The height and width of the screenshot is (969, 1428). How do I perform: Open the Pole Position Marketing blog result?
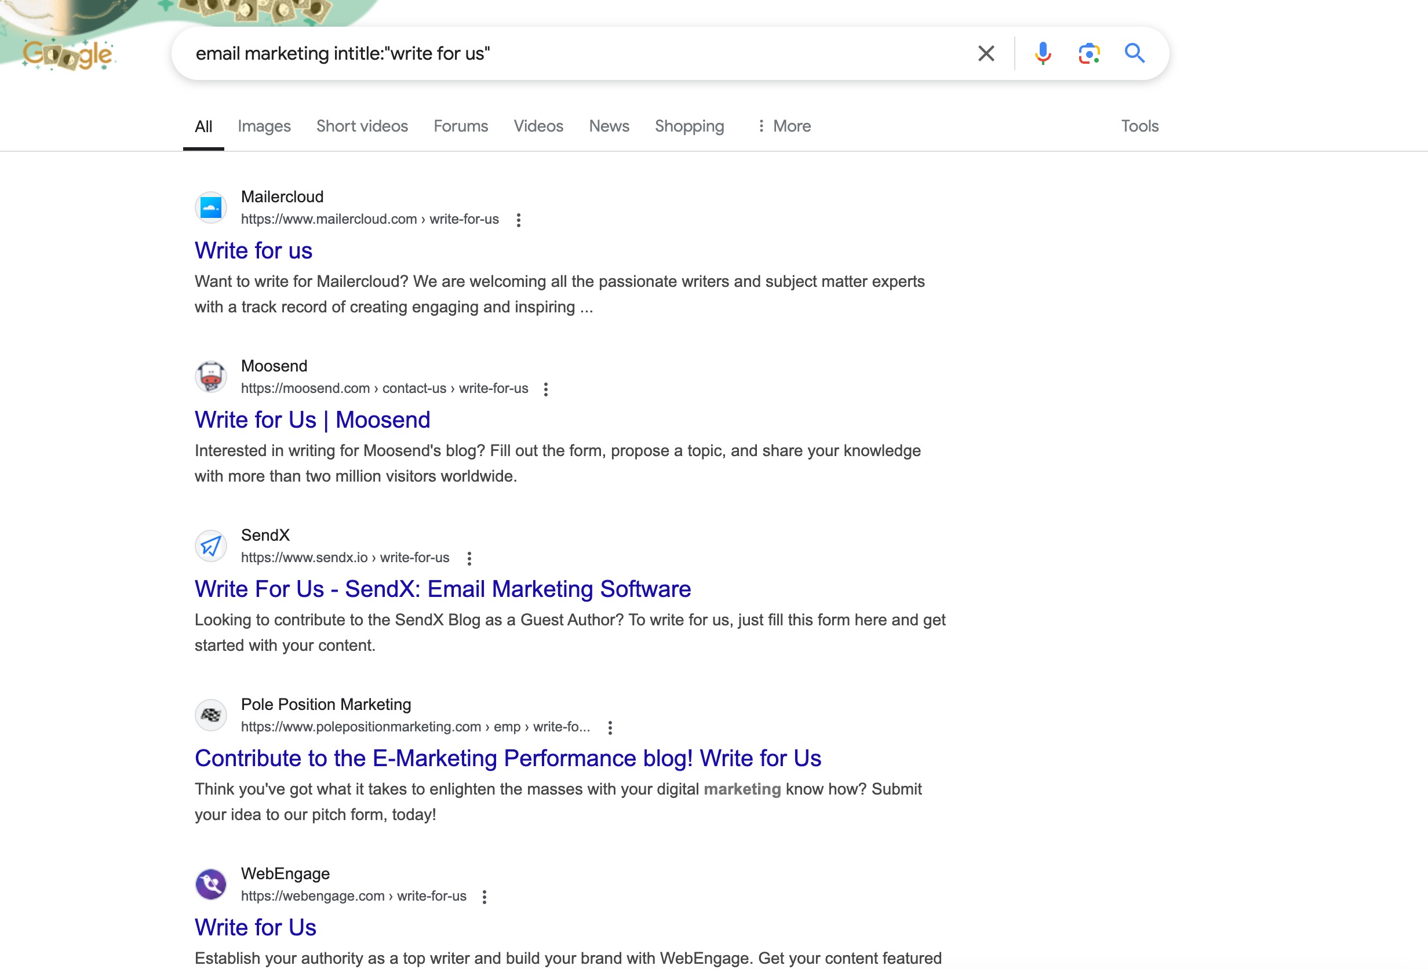508,757
